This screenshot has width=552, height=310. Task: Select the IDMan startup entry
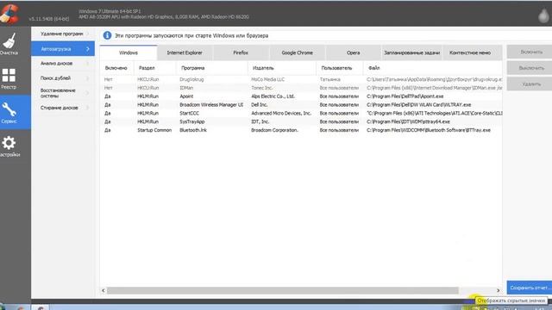tap(301, 88)
